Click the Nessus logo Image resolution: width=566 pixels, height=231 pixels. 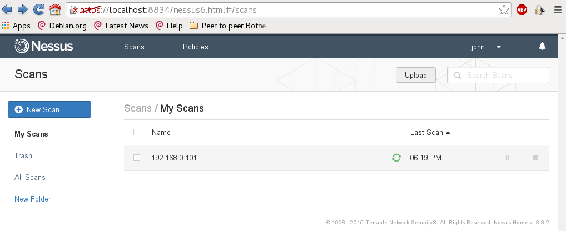44,46
